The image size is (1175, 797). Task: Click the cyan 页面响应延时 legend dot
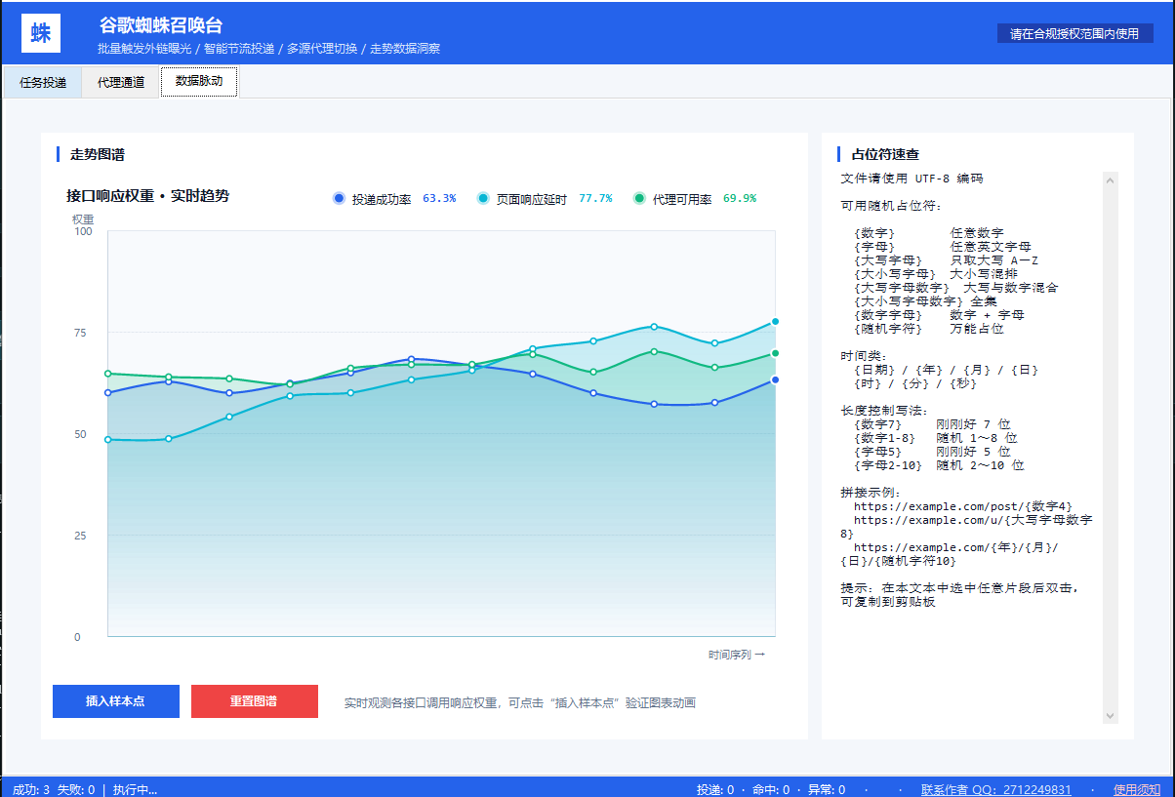[483, 198]
